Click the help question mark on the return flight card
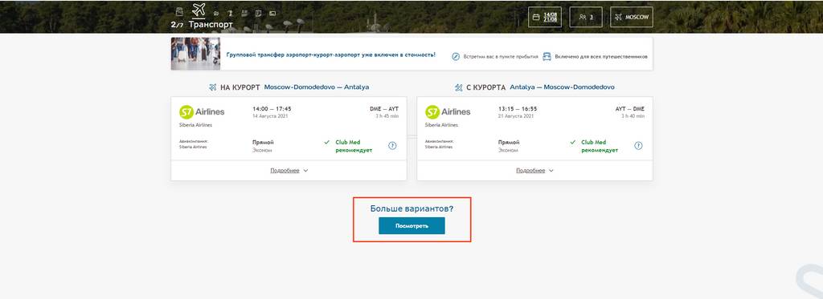The height and width of the screenshot is (299, 823). (638, 146)
